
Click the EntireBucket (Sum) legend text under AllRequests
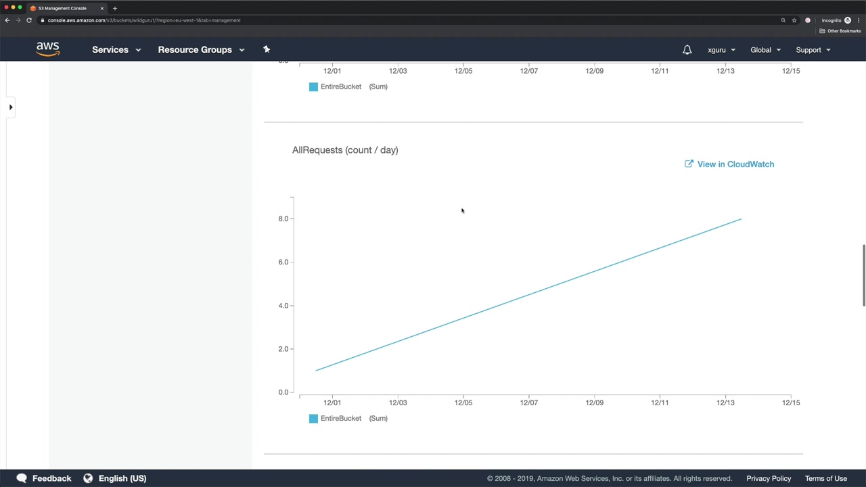354,418
